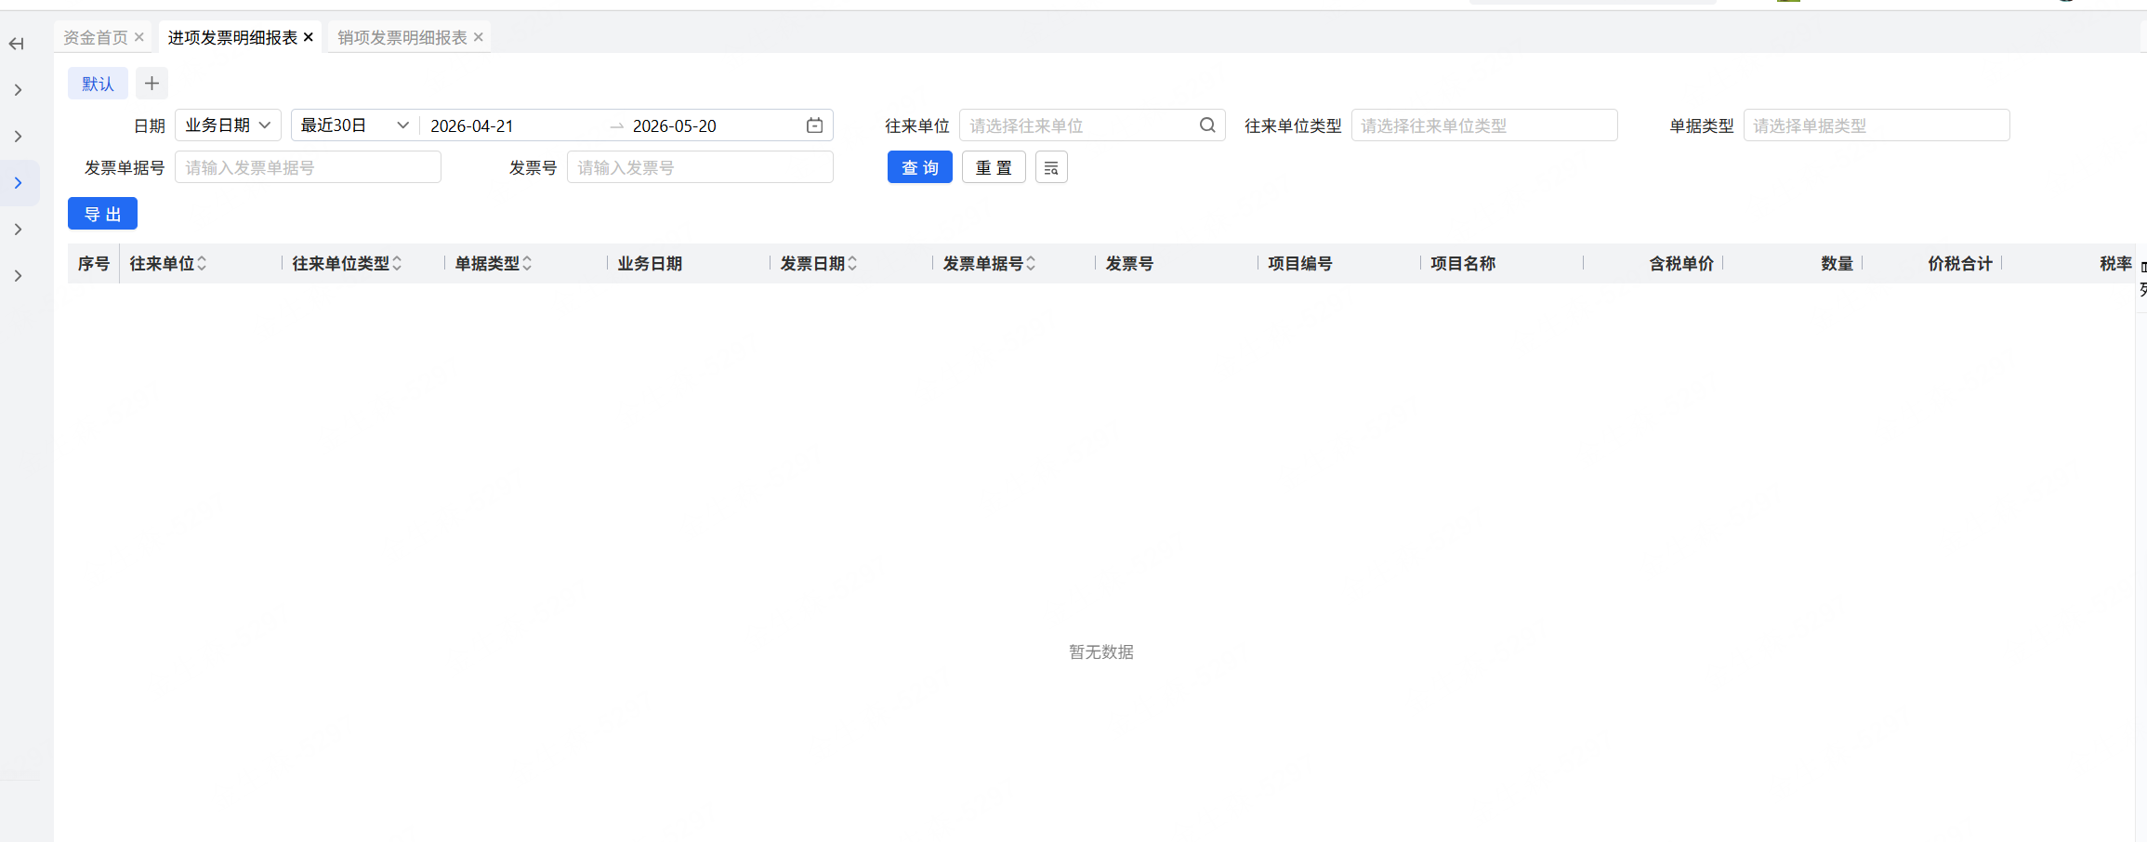The image size is (2147, 842).
Task: Add a new view with the plus icon
Action: [151, 84]
